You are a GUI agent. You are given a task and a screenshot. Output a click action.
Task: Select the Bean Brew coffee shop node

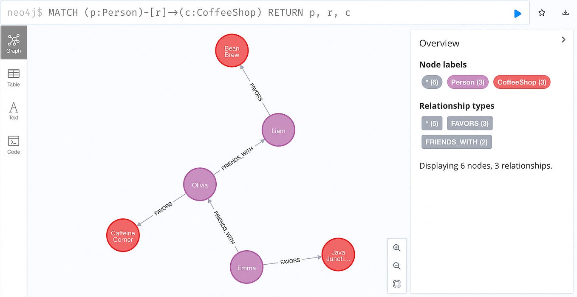[232, 50]
